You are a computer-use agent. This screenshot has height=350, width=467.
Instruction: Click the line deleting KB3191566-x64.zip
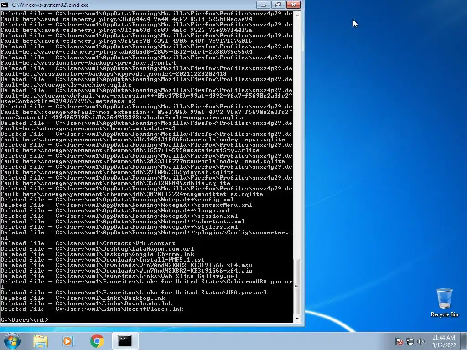[126, 271]
